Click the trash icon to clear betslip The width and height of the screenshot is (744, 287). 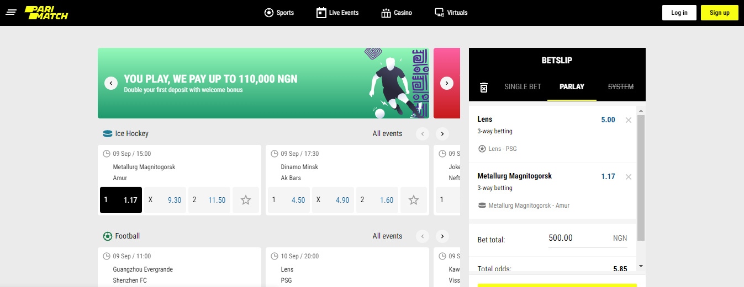click(x=484, y=87)
